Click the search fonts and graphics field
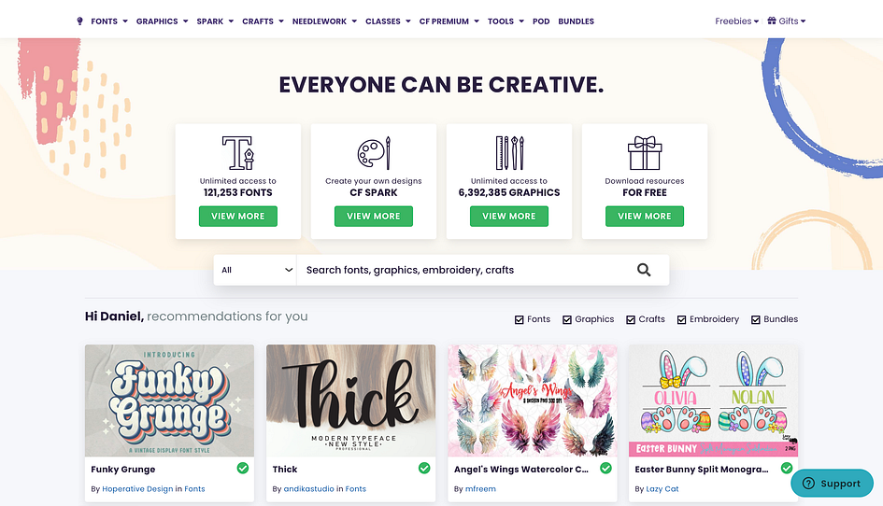Image resolution: width=883 pixels, height=506 pixels. pos(464,270)
